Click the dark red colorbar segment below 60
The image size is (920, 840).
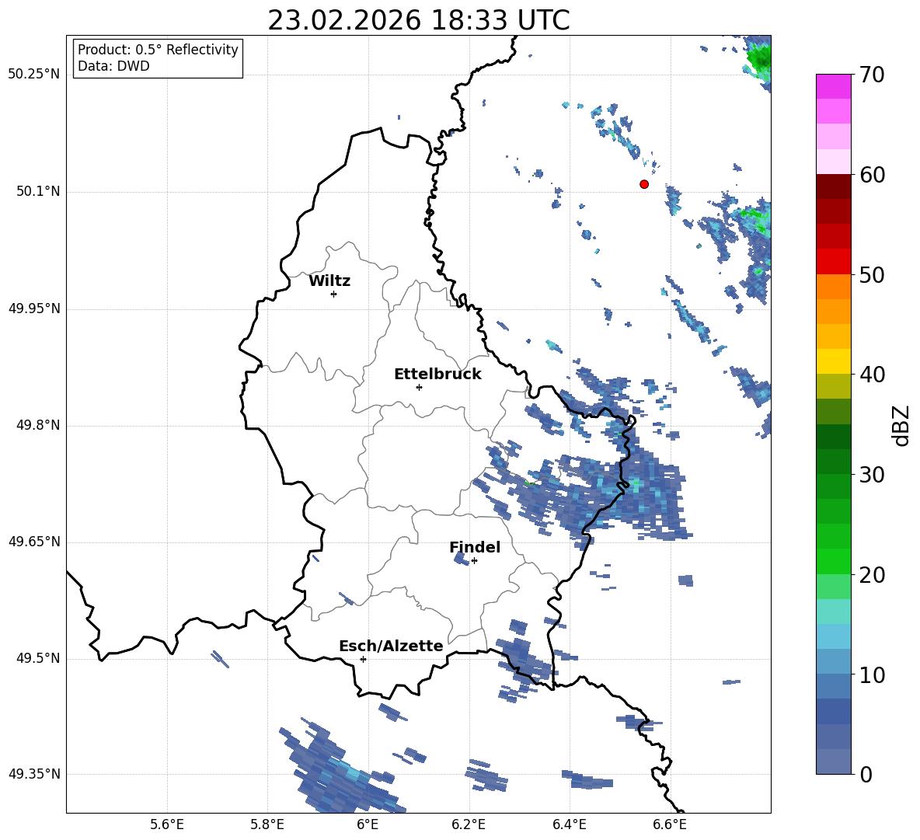coord(833,186)
